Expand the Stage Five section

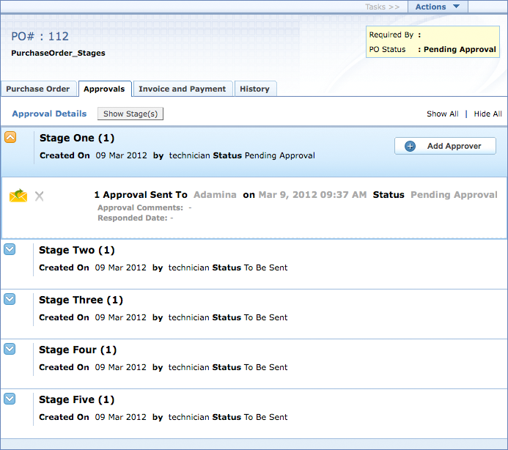(10, 399)
